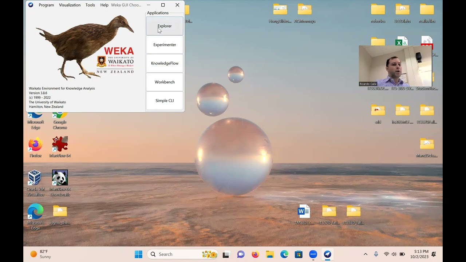Open the Tools menu in Weka
The image size is (466, 262).
[90, 5]
